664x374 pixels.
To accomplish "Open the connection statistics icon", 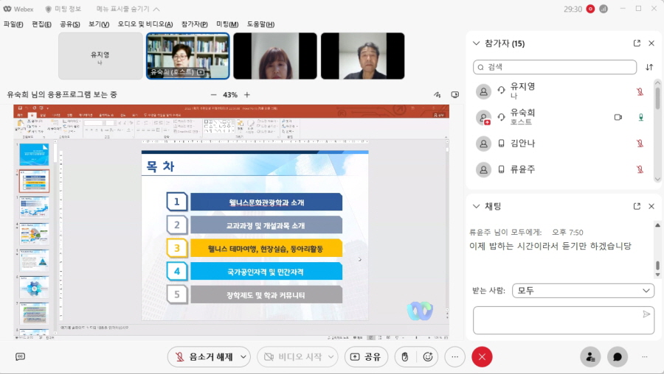I will pos(604,9).
